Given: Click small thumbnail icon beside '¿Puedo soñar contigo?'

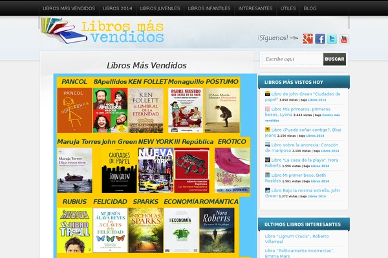Looking at the screenshot, I should (x=268, y=130).
